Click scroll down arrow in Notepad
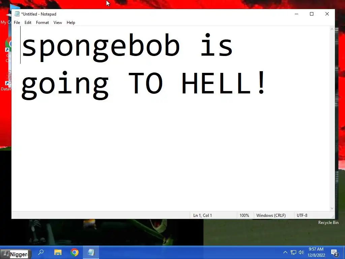 [x=332, y=208]
